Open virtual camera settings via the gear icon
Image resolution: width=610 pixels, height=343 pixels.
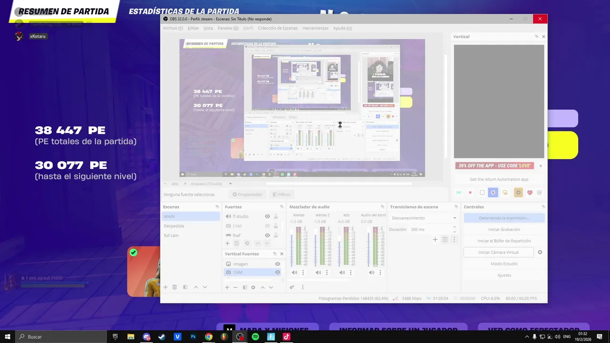pos(540,252)
